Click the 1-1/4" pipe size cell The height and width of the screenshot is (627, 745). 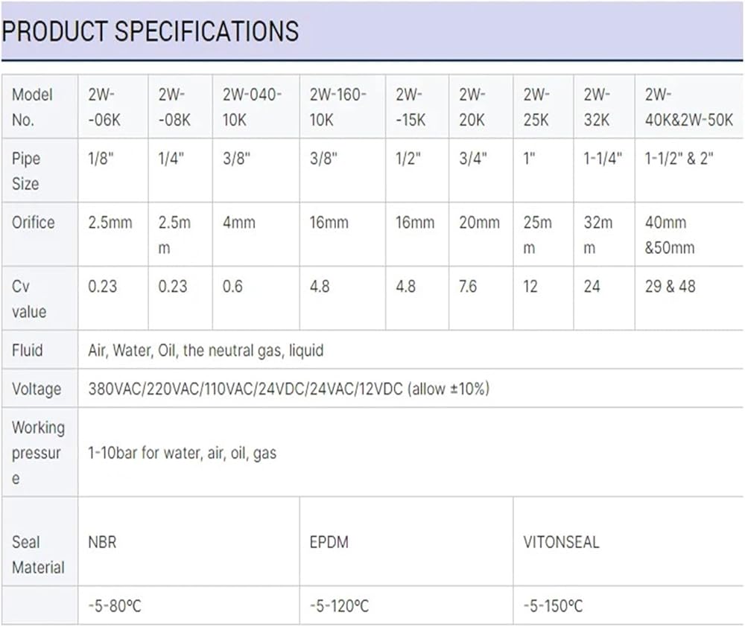tap(604, 171)
